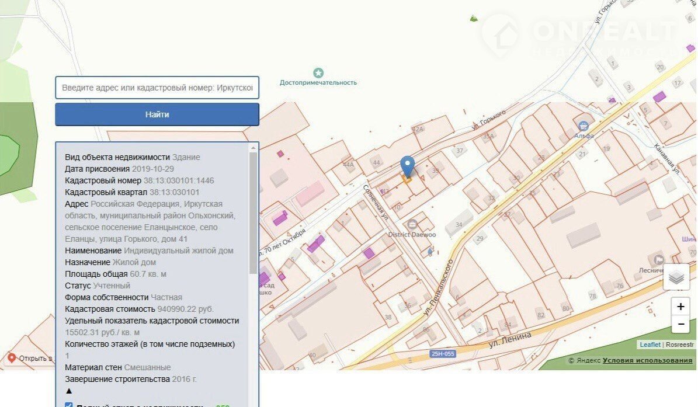Zoom in with the plus button
This screenshot has height=407, width=698.
(x=680, y=307)
